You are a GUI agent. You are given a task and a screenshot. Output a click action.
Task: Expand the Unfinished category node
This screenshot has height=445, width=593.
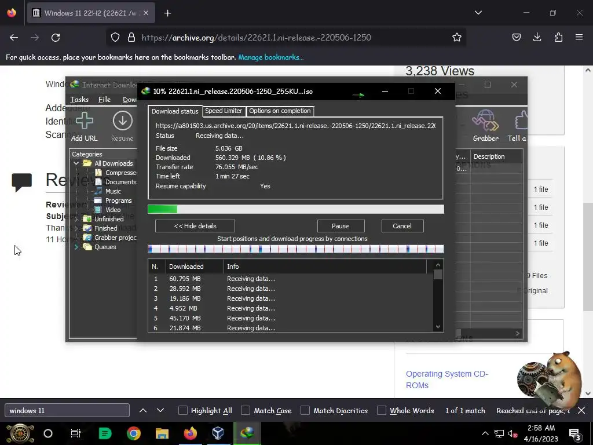pyautogui.click(x=76, y=218)
